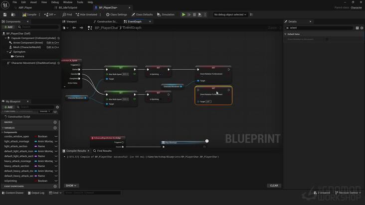Switch to the ABP_Player tab
The width and height of the screenshot is (365, 205).
coord(25,7)
